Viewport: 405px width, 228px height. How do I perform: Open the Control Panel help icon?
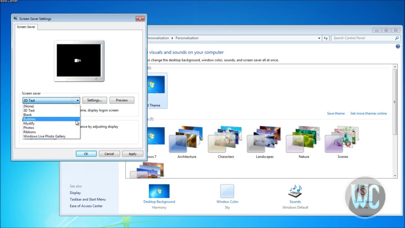398,47
